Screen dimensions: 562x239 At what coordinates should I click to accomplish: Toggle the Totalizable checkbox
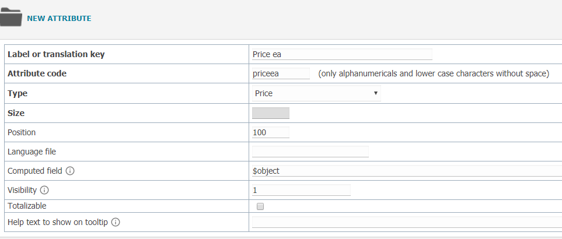point(260,206)
